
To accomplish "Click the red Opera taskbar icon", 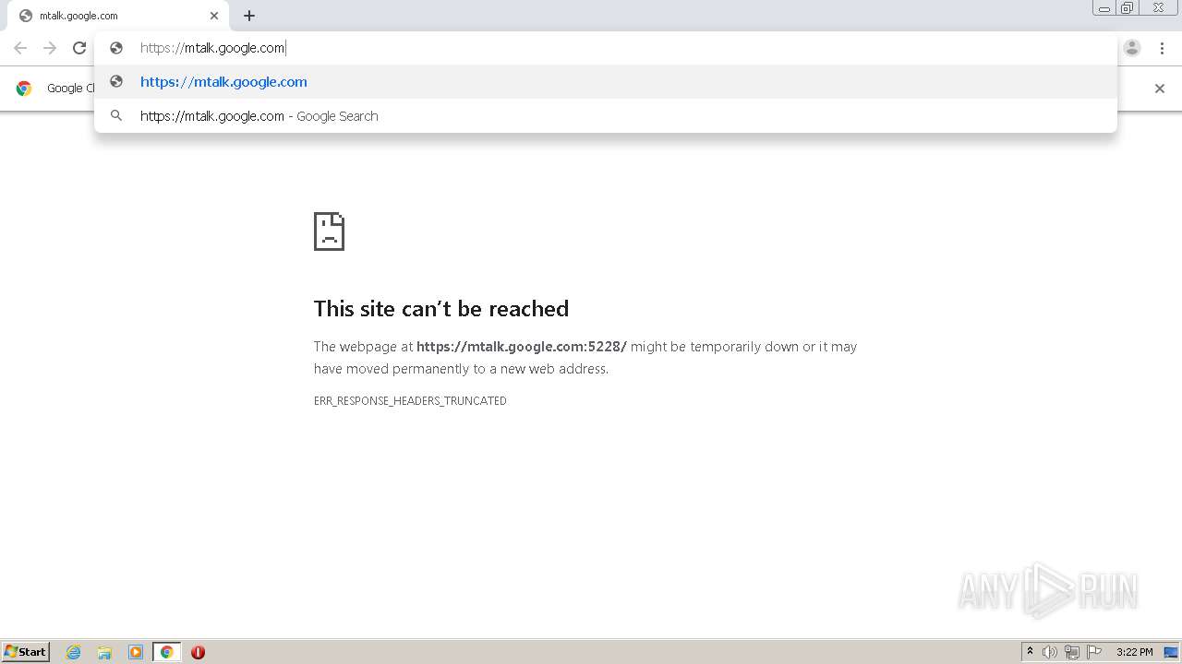I will point(198,652).
